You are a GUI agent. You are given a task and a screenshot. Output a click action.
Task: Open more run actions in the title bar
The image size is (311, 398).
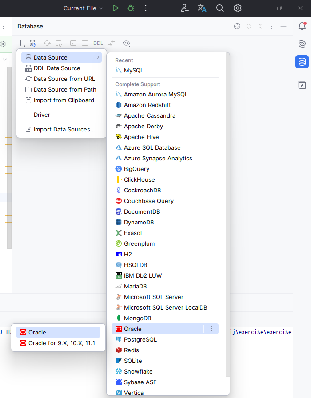(x=145, y=8)
